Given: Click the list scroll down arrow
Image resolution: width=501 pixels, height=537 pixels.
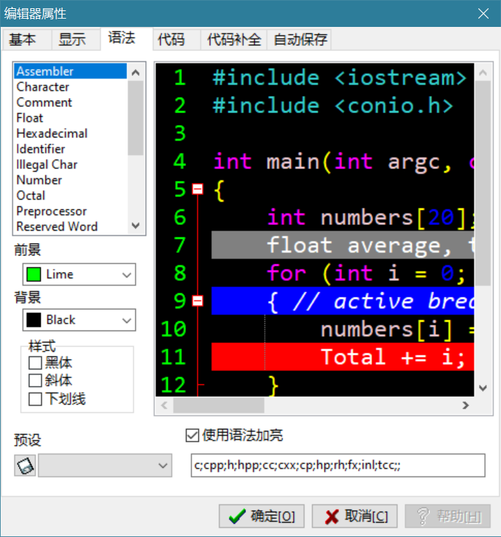Looking at the screenshot, I should click(x=135, y=226).
